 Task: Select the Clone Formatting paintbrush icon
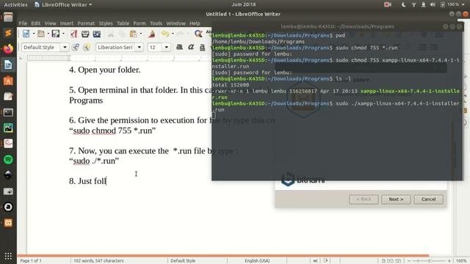coord(152,34)
